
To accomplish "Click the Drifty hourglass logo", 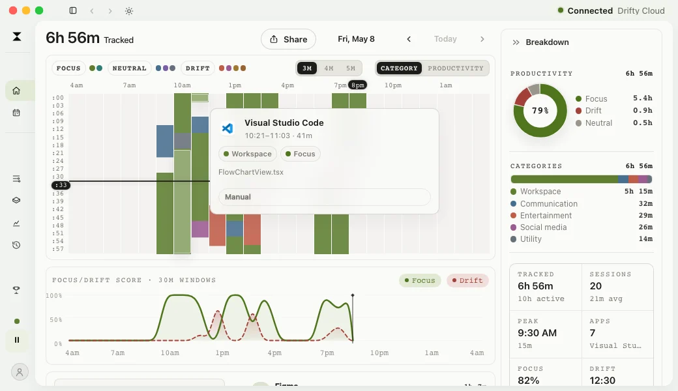I will point(17,36).
